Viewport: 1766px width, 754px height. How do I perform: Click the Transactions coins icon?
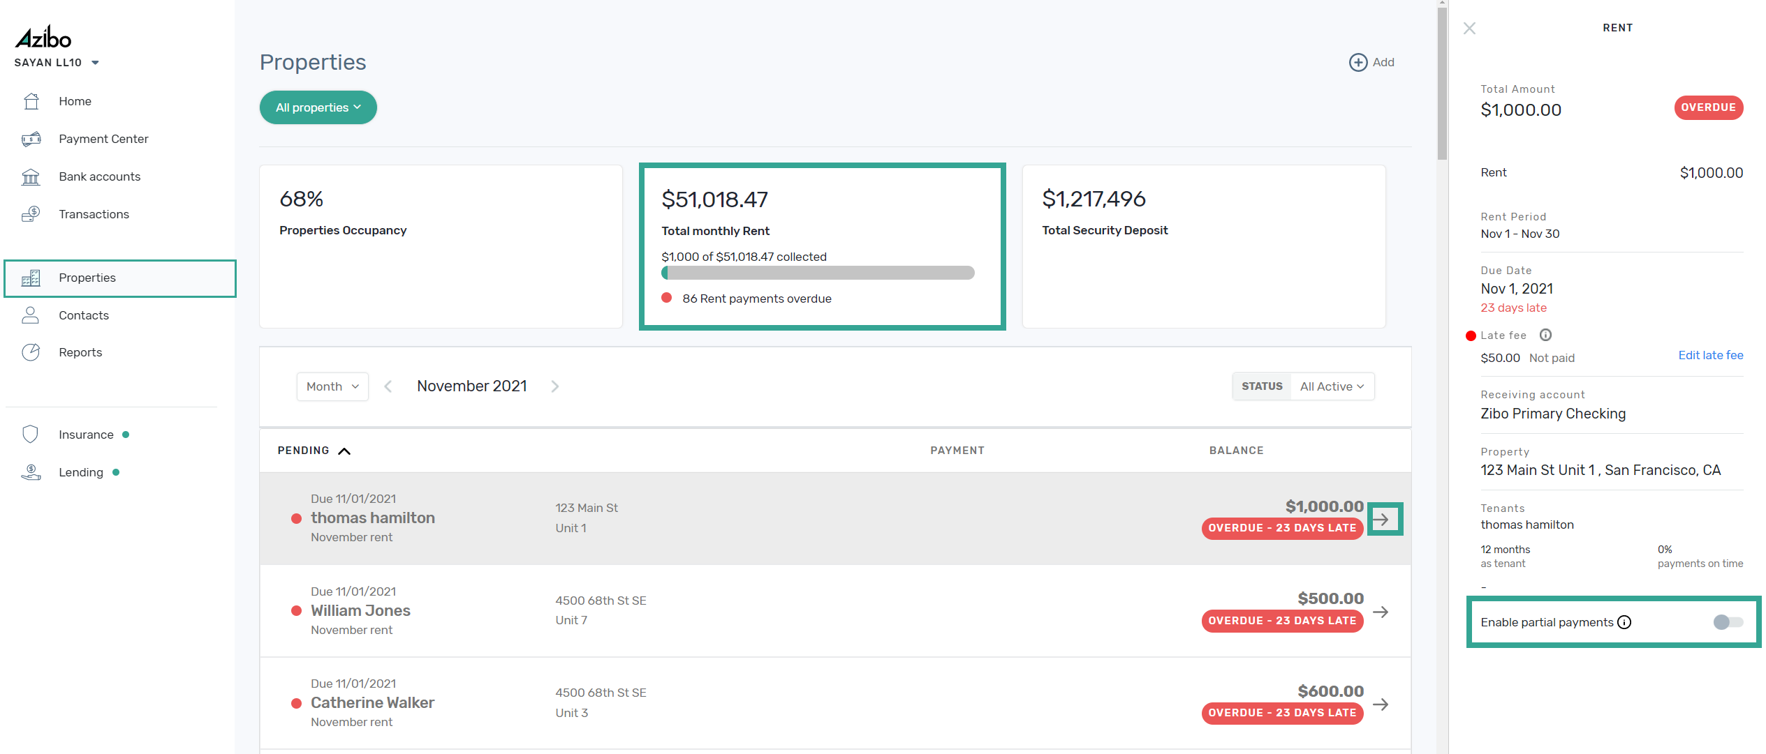tap(31, 214)
